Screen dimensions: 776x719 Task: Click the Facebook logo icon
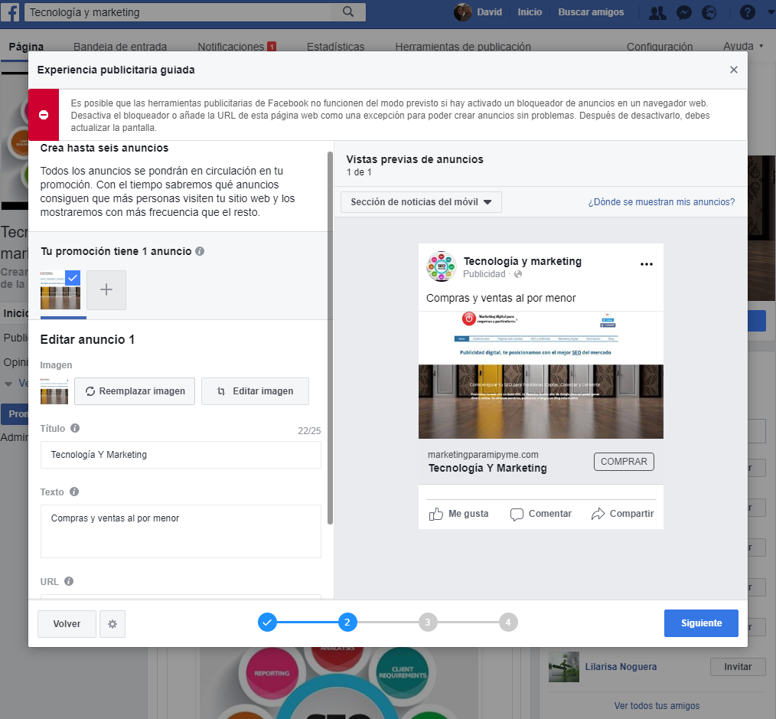pos(10,12)
